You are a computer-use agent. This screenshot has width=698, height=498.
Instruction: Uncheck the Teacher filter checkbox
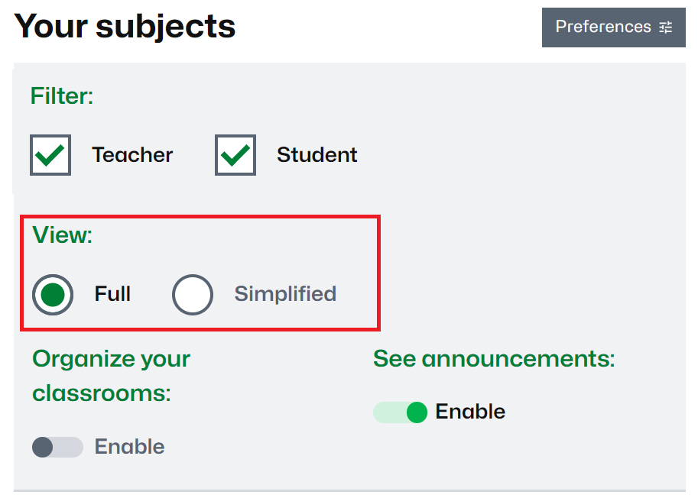click(x=50, y=155)
